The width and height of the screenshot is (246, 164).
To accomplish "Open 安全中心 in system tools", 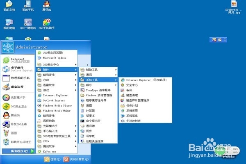I will coord(146,85).
